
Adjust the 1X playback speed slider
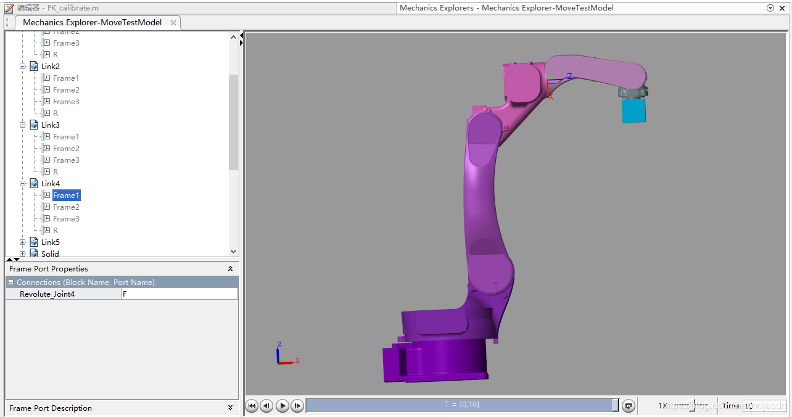tap(693, 405)
